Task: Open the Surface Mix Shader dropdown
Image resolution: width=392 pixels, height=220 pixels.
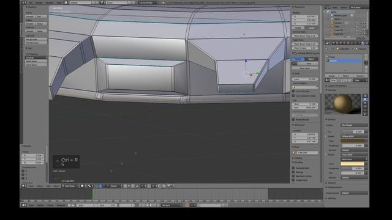Action: 354,125
